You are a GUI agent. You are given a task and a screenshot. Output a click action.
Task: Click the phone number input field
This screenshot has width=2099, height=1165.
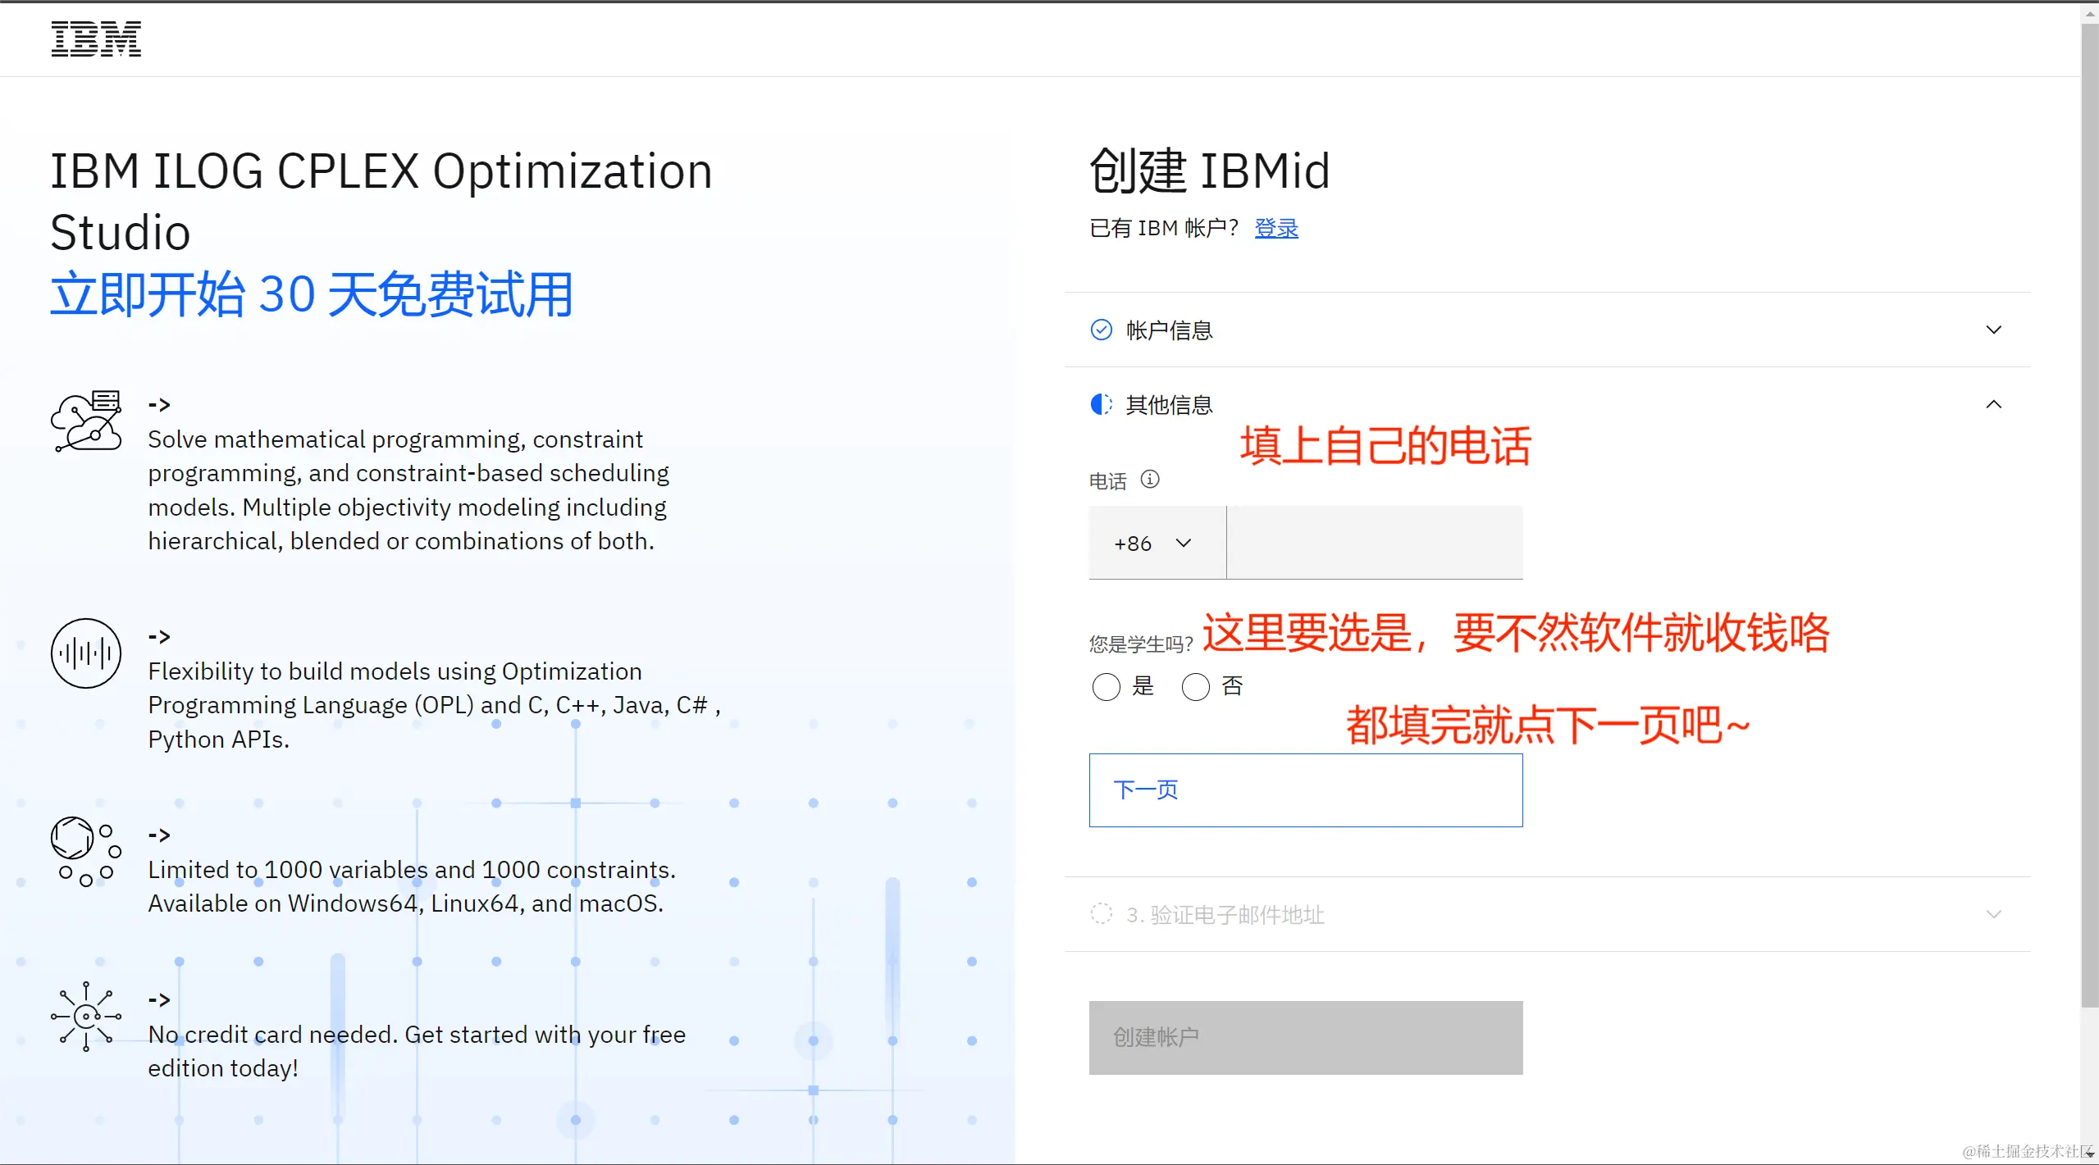point(1374,542)
